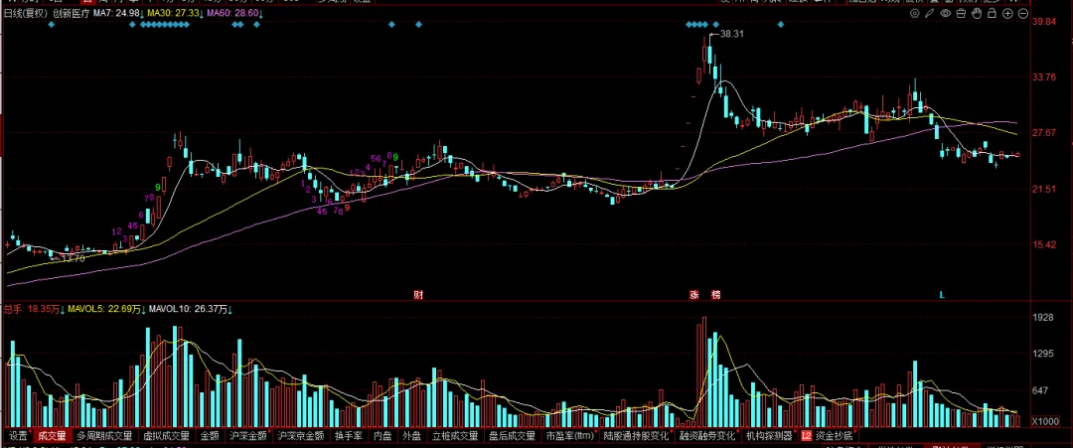Open the toolbox icon
This screenshot has height=448, width=1073.
click(961, 13)
